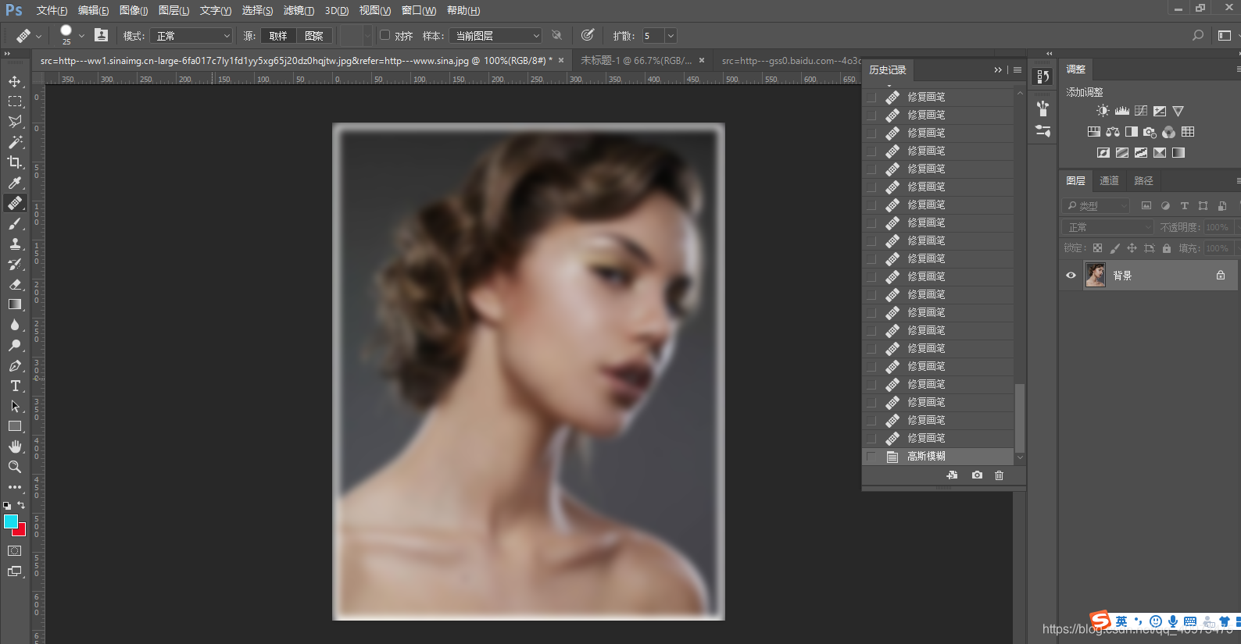Switch to the 通道 tab
The height and width of the screenshot is (644, 1241).
tap(1109, 180)
